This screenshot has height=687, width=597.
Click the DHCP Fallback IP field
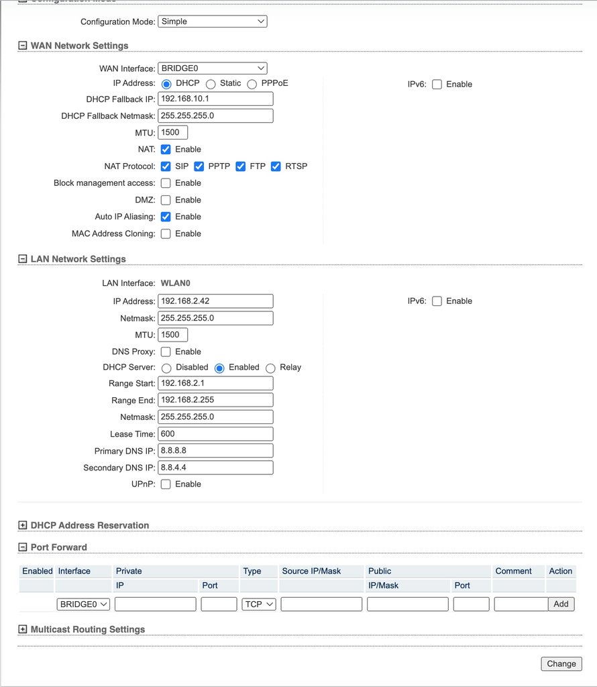(215, 99)
